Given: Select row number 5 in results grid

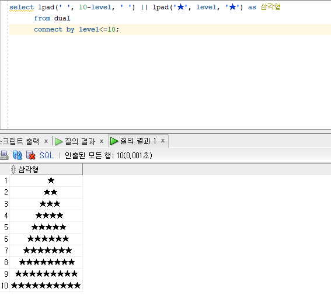Looking at the screenshot, I should click(5, 227).
